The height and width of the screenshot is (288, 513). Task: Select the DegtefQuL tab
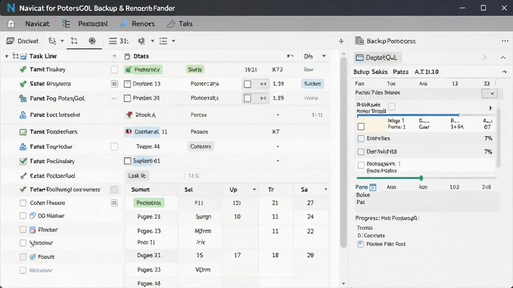378,58
